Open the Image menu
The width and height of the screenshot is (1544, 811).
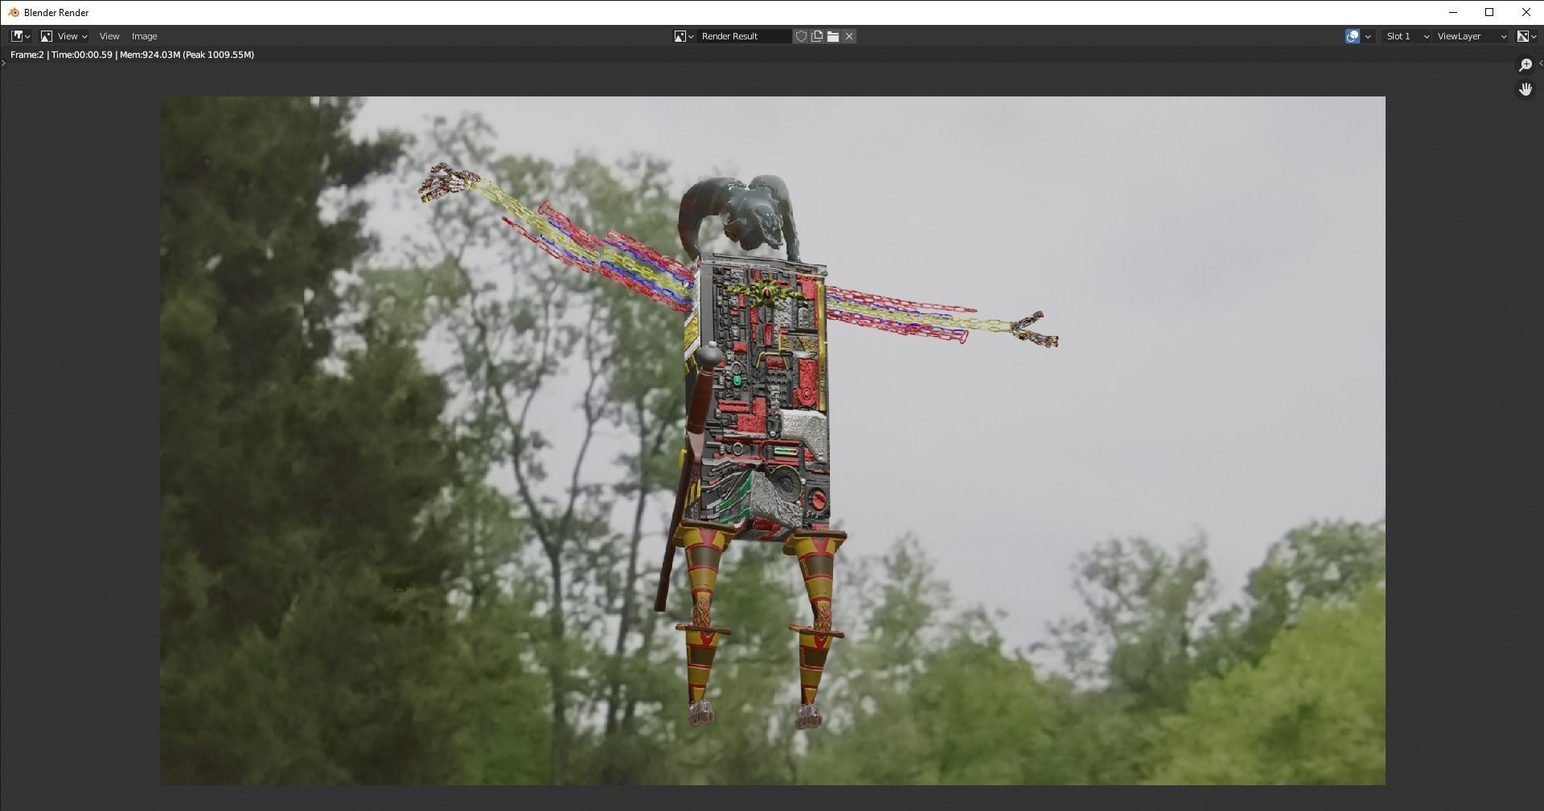click(x=145, y=35)
